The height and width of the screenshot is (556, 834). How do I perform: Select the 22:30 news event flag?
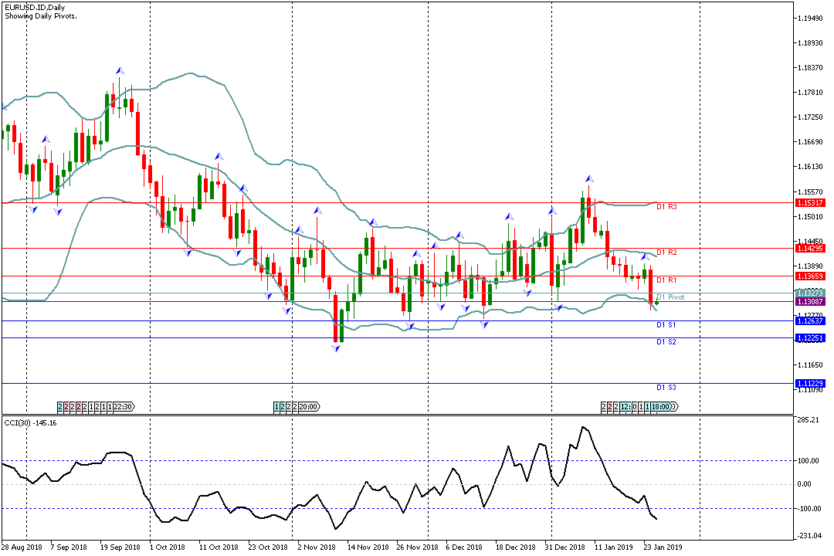pyautogui.click(x=124, y=406)
